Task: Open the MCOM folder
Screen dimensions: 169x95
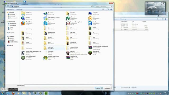Action: point(45,38)
